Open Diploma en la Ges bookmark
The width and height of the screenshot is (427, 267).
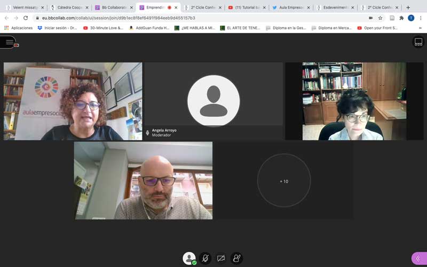click(286, 28)
